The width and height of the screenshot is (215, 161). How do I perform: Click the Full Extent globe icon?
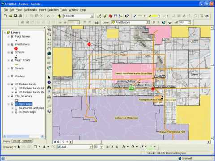[x=49, y=53]
